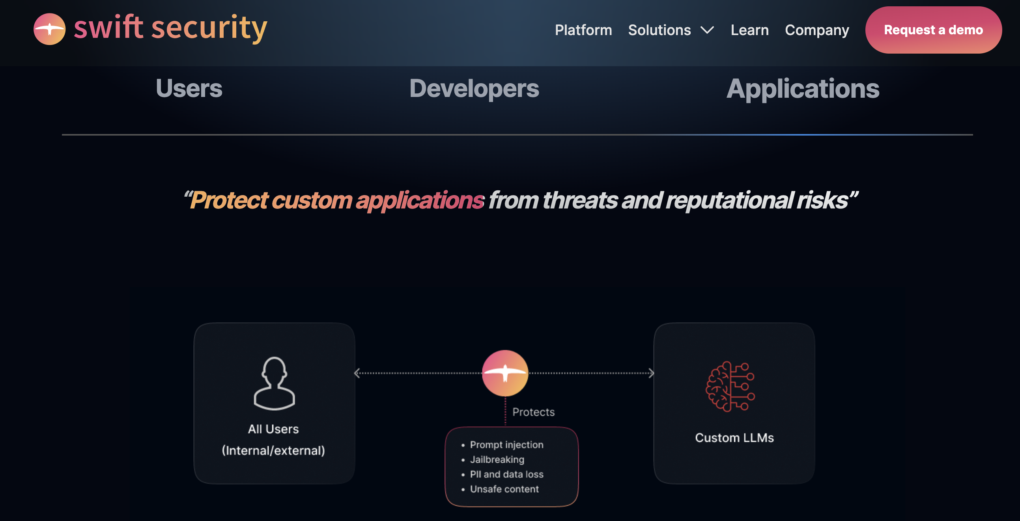This screenshot has width=1020, height=521.
Task: Click the Custom LLMs card label
Action: (734, 437)
